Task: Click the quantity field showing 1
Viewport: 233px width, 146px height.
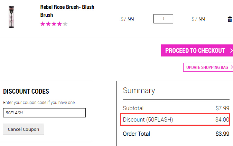Action: (x=163, y=19)
